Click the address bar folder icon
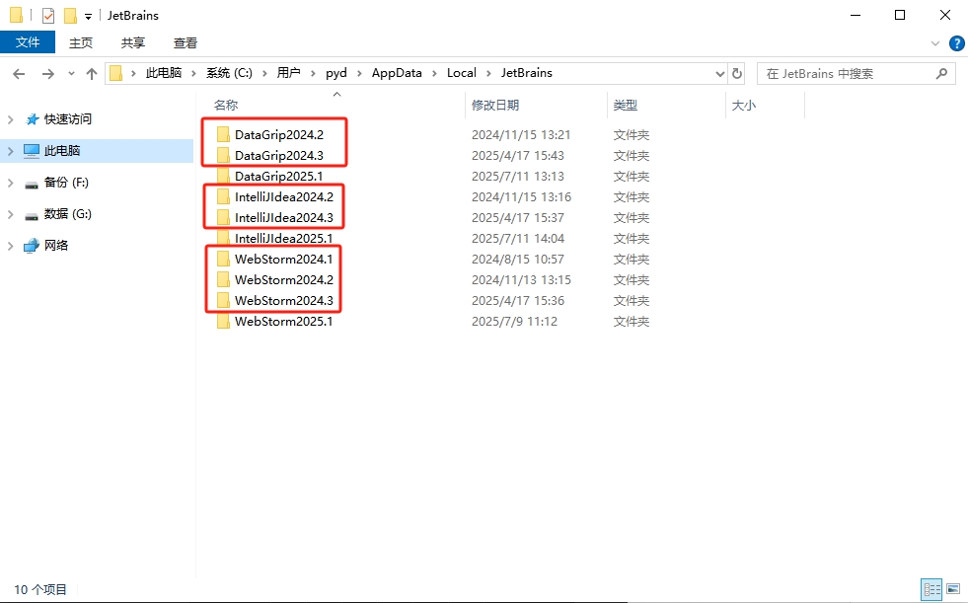Image resolution: width=968 pixels, height=603 pixels. click(116, 73)
